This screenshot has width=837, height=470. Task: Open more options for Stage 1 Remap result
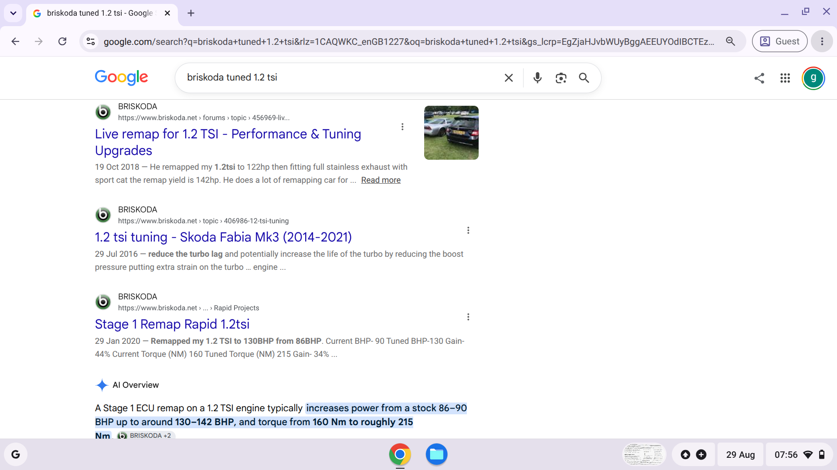click(x=468, y=317)
